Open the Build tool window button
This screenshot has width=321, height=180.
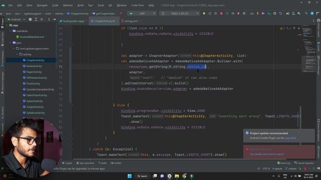click(102, 163)
